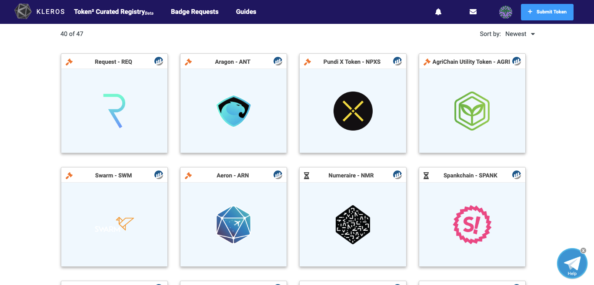This screenshot has width=594, height=285.
Task: Click the Submit Token button
Action: [x=547, y=12]
